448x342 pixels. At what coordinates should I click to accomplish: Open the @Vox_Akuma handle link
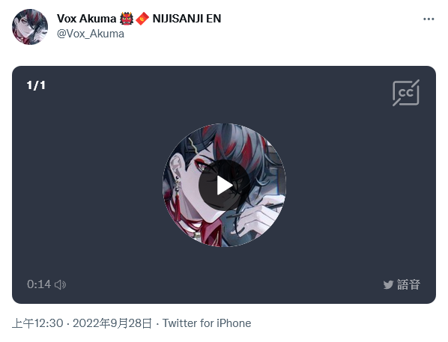pos(91,34)
